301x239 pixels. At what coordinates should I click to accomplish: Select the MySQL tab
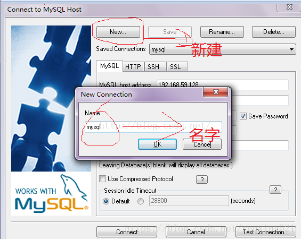109,66
